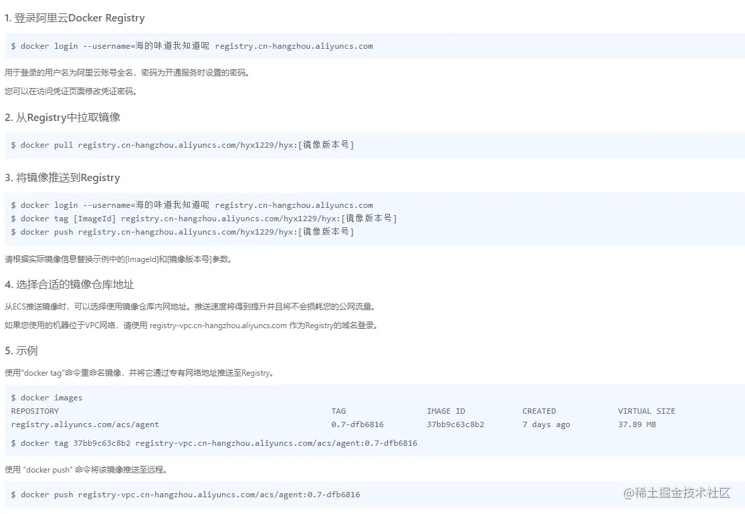This screenshot has width=745, height=514.
Task: Click the docker pull command line
Action: [183, 145]
